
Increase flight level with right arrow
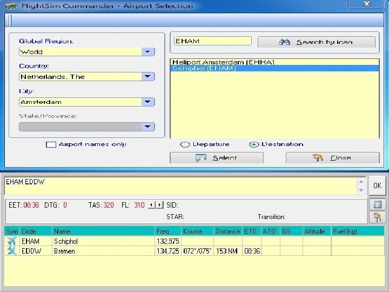160,205
